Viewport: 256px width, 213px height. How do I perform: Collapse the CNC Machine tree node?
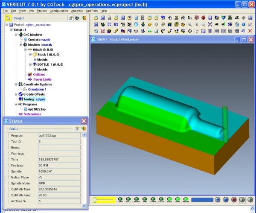pyautogui.click(x=16, y=35)
